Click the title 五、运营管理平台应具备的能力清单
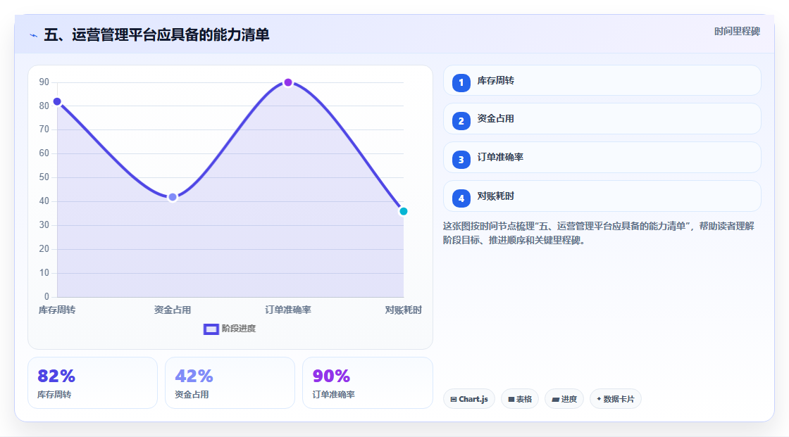 [x=156, y=34]
